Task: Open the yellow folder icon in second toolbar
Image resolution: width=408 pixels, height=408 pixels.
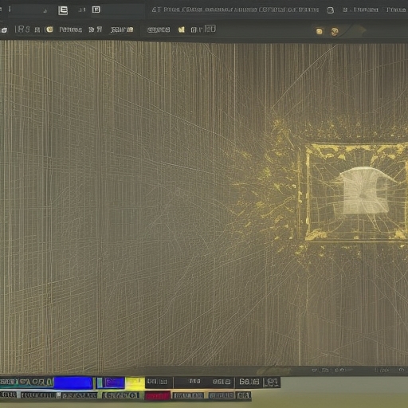Action: (182, 29)
